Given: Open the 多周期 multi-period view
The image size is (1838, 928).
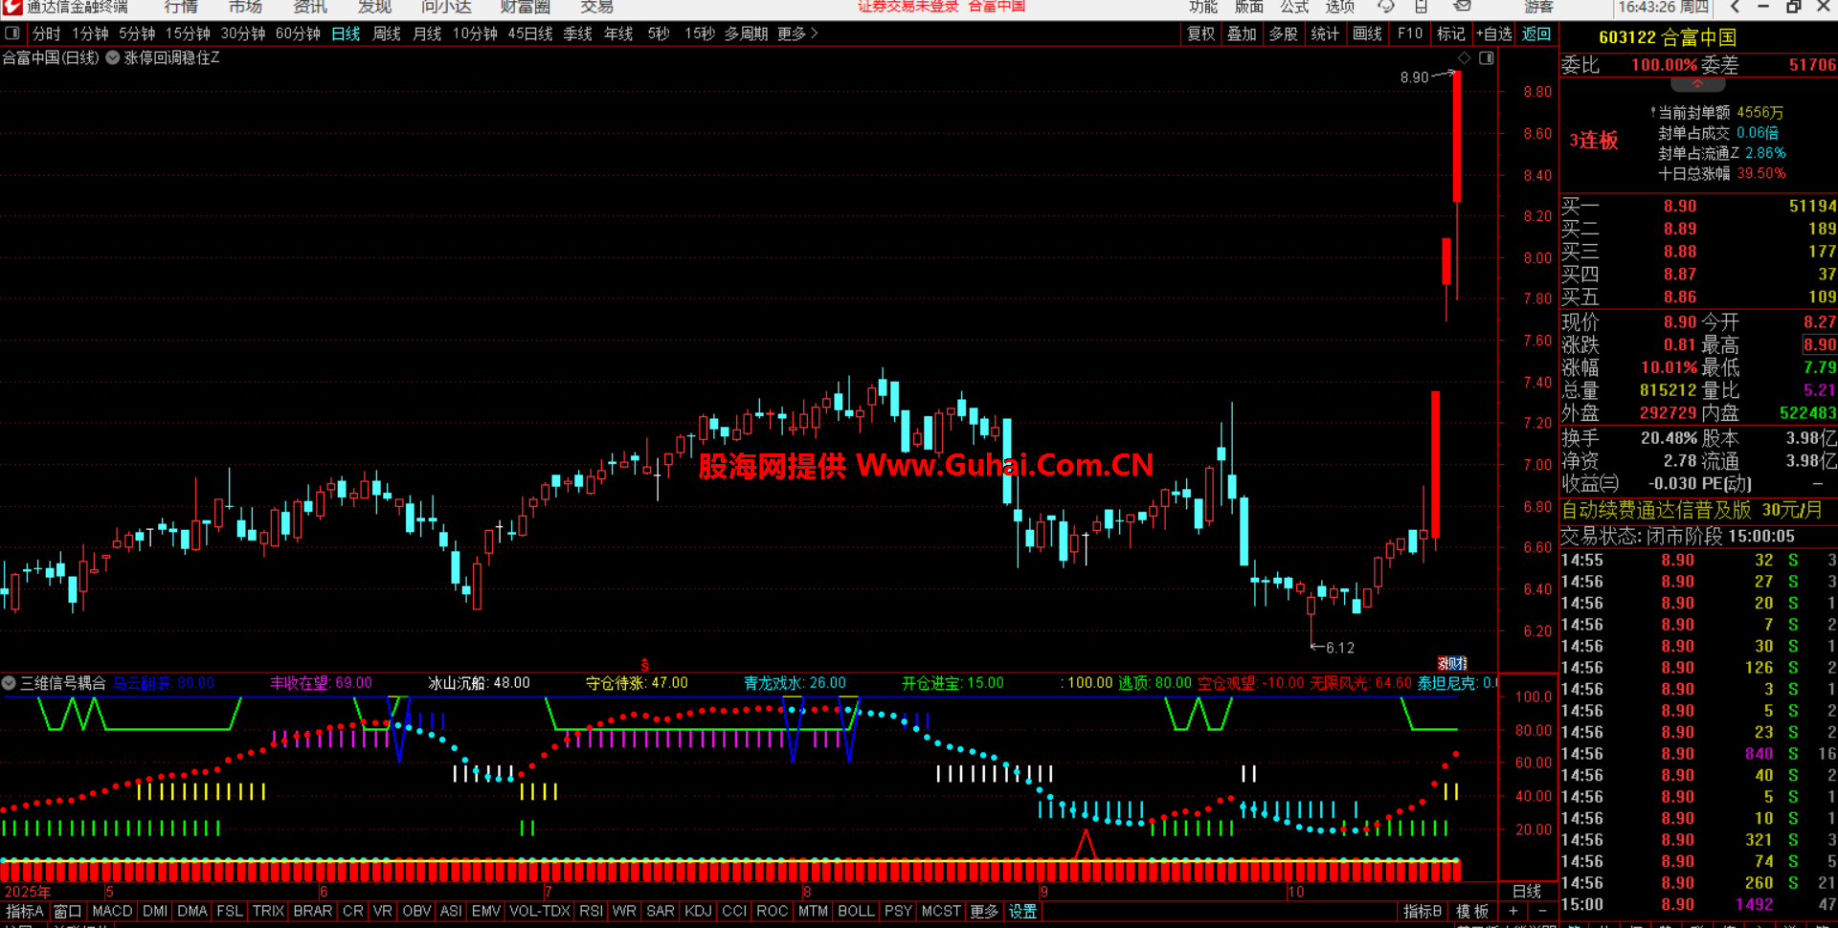Looking at the screenshot, I should tap(746, 33).
